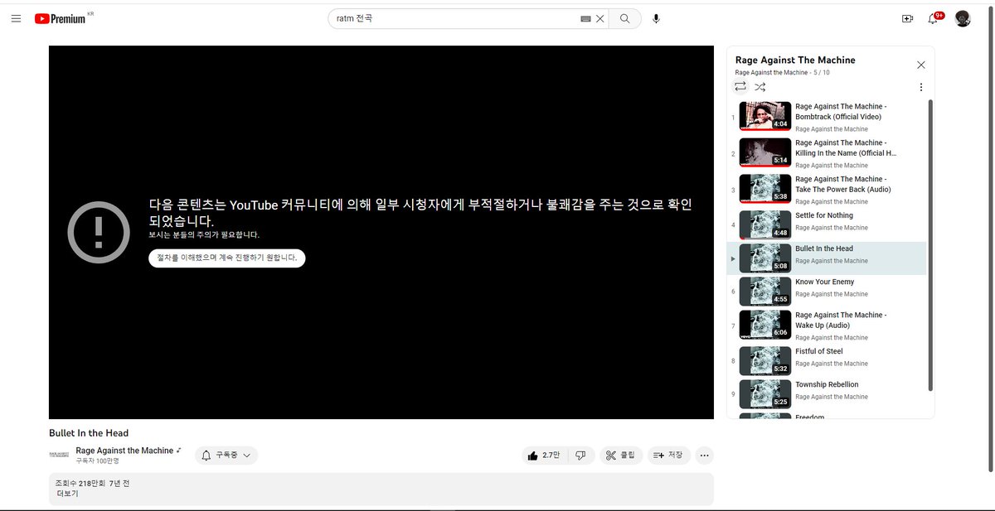The image size is (995, 511).
Task: Play Township Rebellion thumbnail 5:25
Action: (x=765, y=394)
